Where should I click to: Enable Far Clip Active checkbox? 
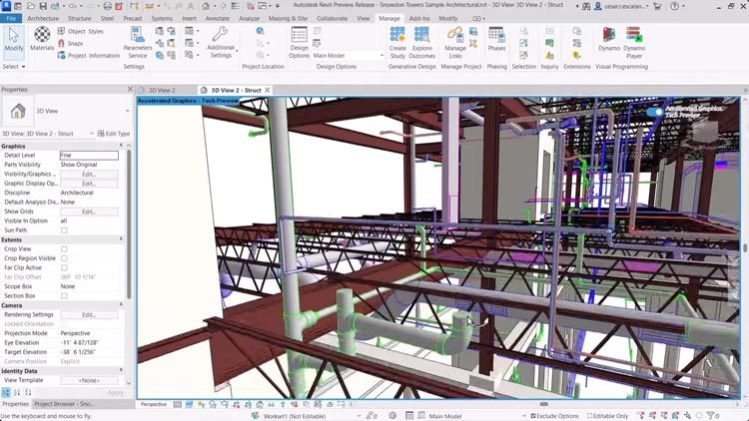point(64,267)
